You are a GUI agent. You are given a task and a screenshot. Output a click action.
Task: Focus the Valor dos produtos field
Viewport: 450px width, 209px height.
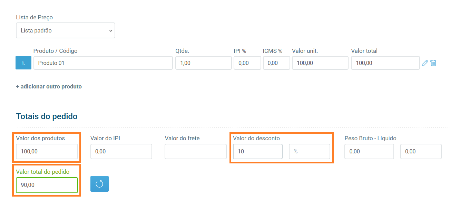point(47,151)
